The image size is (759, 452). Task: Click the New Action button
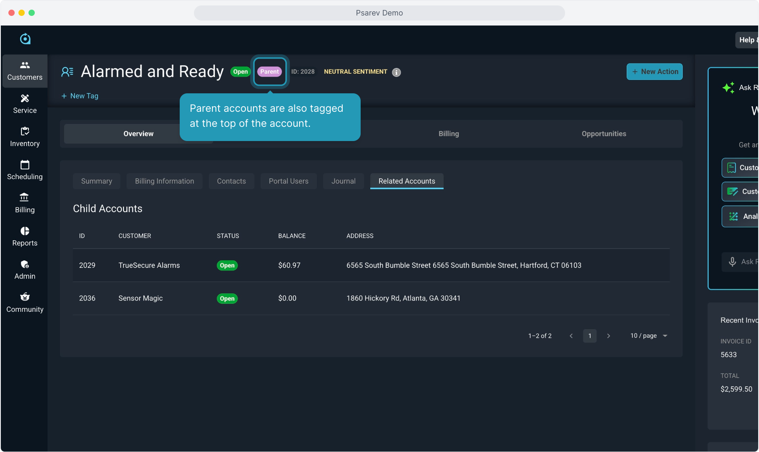tap(654, 72)
